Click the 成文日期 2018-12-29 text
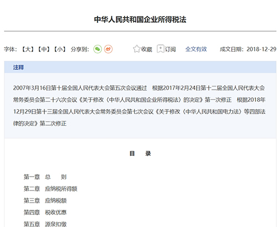 [x=248, y=49]
